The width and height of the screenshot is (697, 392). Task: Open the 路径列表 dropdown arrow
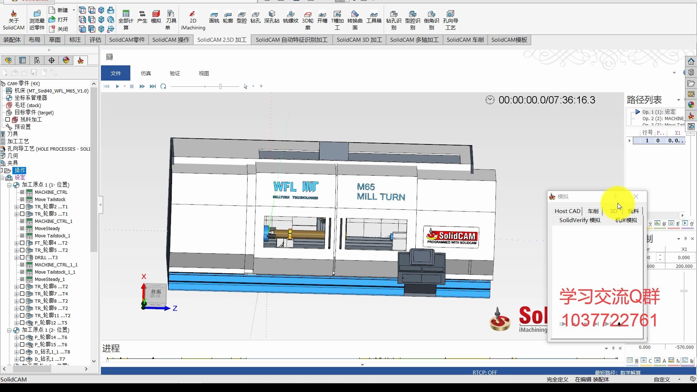[x=678, y=100]
